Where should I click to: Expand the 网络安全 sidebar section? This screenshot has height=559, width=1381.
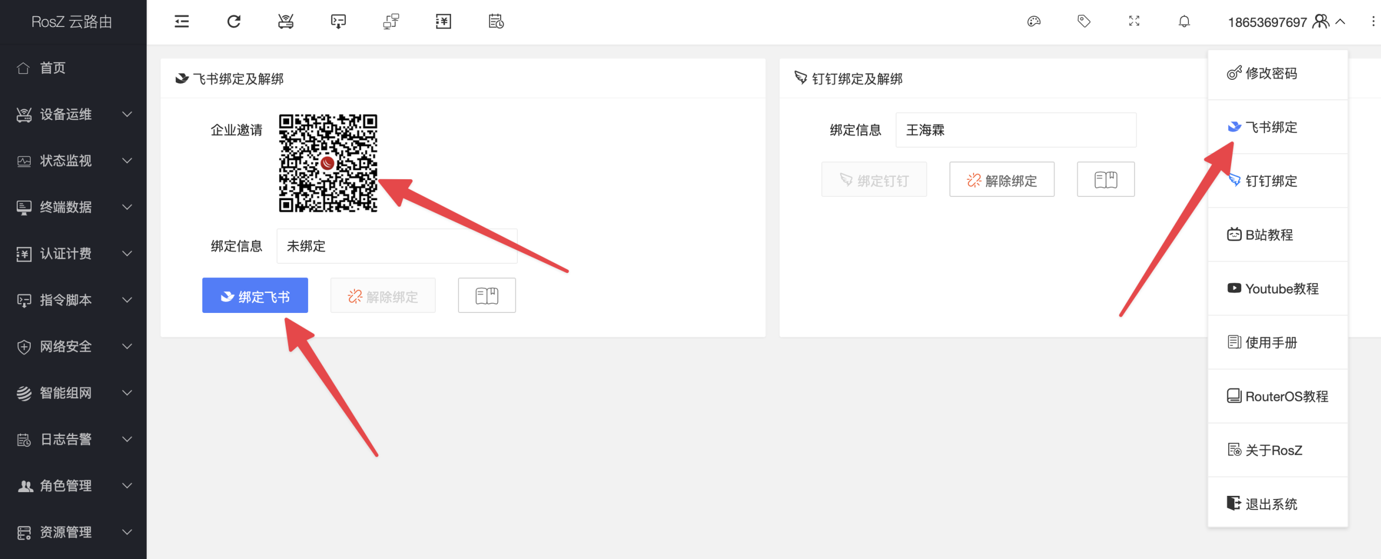pos(73,346)
